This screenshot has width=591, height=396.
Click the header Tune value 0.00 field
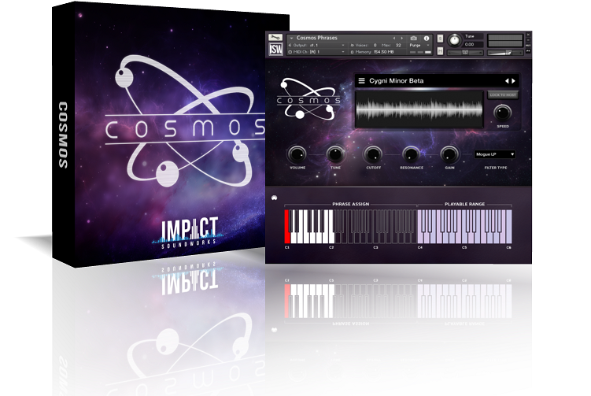473,44
